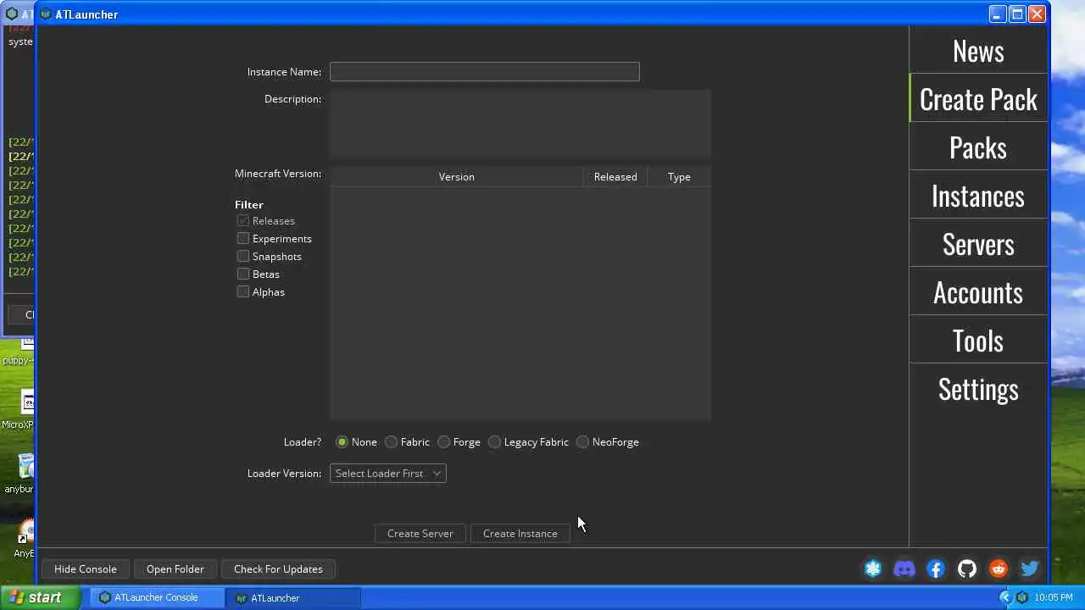Expand hidden tray icons arrow

coord(1005,597)
